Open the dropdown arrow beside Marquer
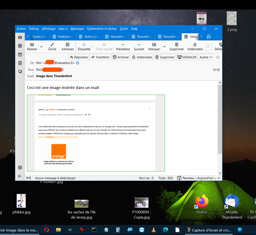 (x=164, y=47)
